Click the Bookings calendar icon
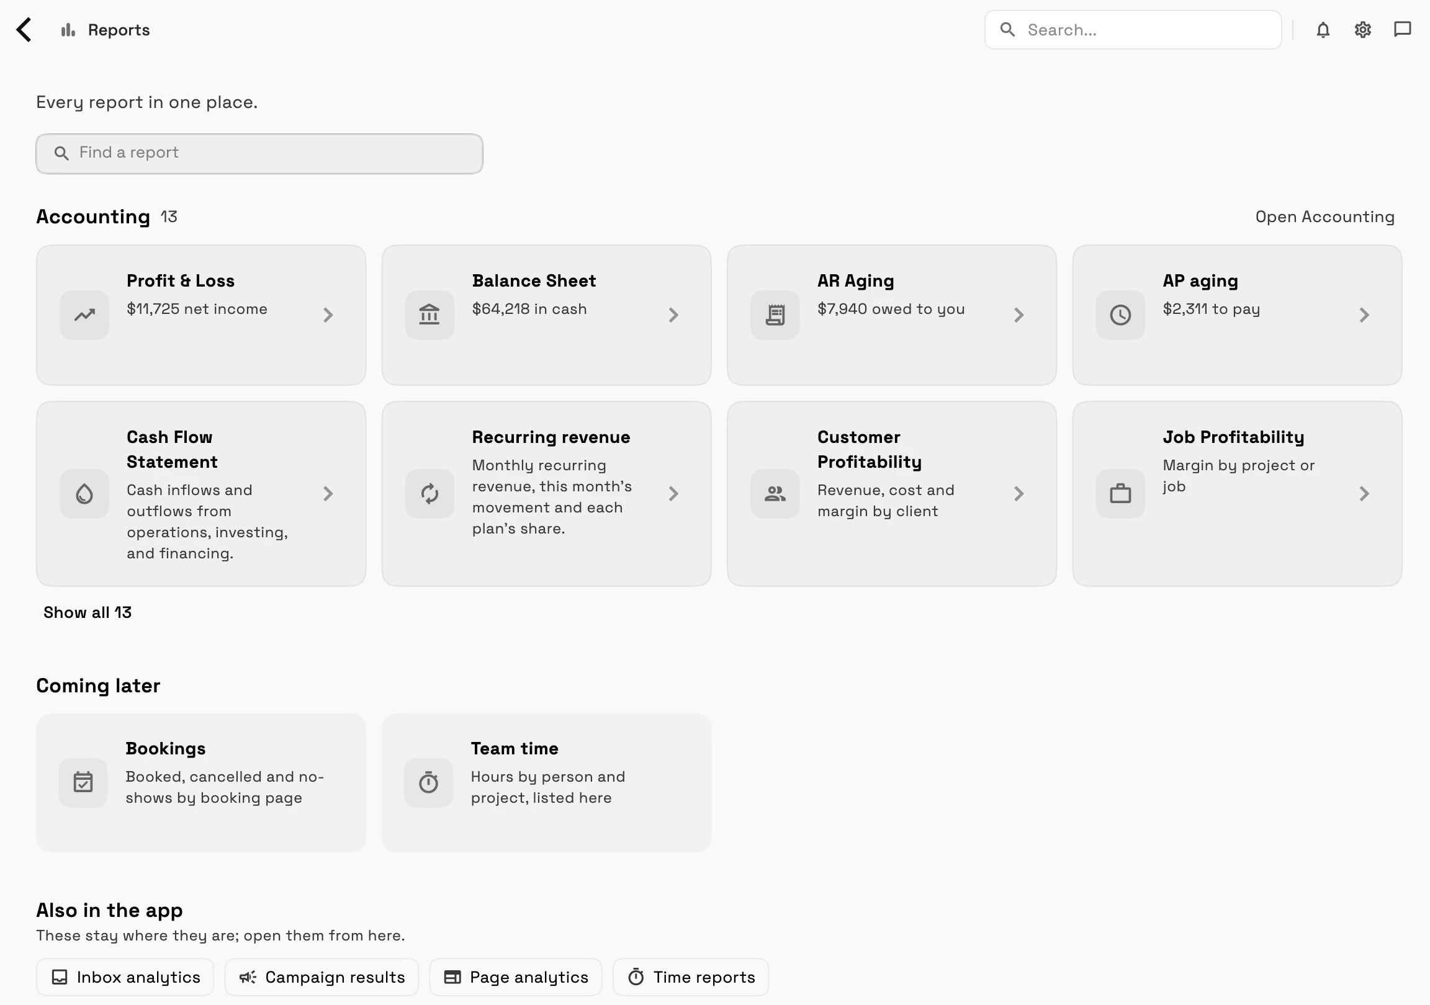The height and width of the screenshot is (1005, 1430). [x=83, y=783]
